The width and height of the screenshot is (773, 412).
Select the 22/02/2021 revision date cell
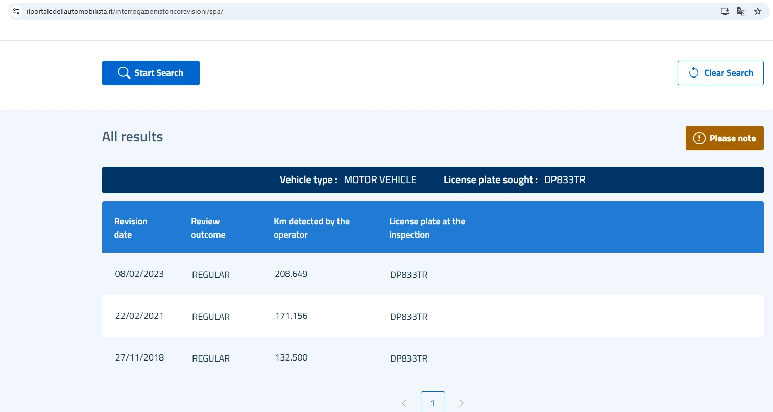(139, 316)
